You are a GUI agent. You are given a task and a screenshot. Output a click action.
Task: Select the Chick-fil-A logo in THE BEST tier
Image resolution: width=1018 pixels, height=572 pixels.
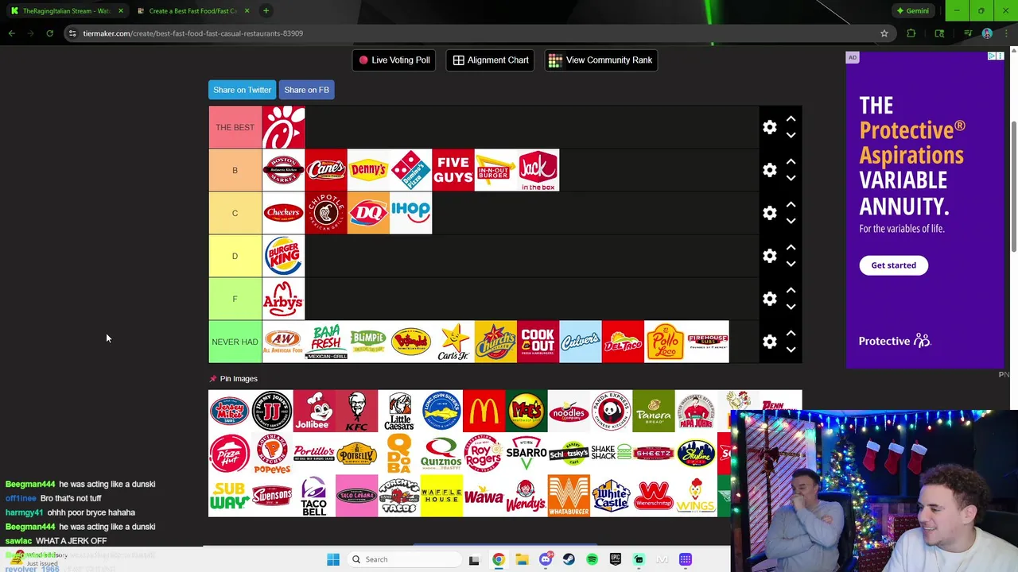click(x=283, y=127)
